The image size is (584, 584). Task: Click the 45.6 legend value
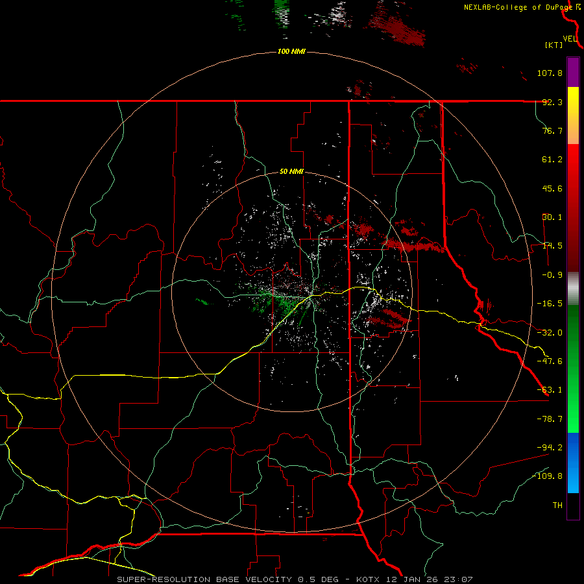pos(552,188)
